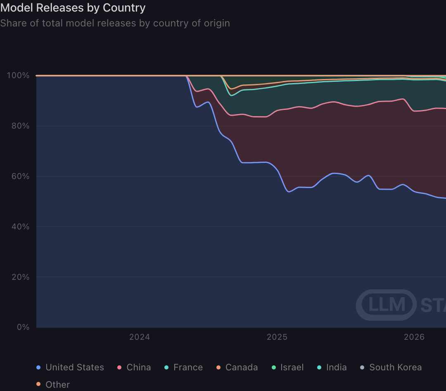Toggle the South Korea legend entry
This screenshot has height=391, width=446.
coord(391,367)
